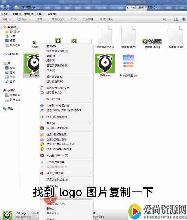Click the folder icon in the address bar
187x220 pixels.
(16, 7)
